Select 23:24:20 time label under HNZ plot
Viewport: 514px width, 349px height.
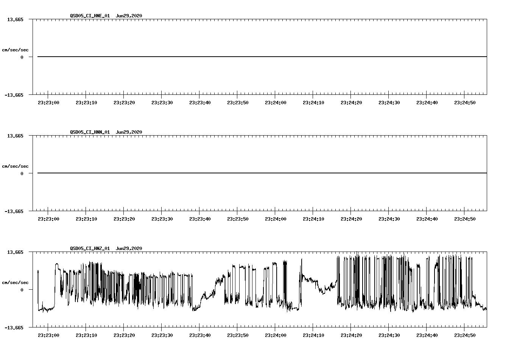[351, 335]
